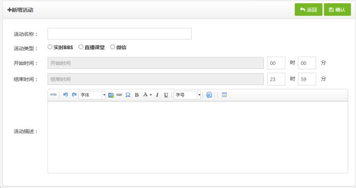This screenshot has height=188, width=356.
Task: Switch editor to HTML source mode
Action: (53, 95)
